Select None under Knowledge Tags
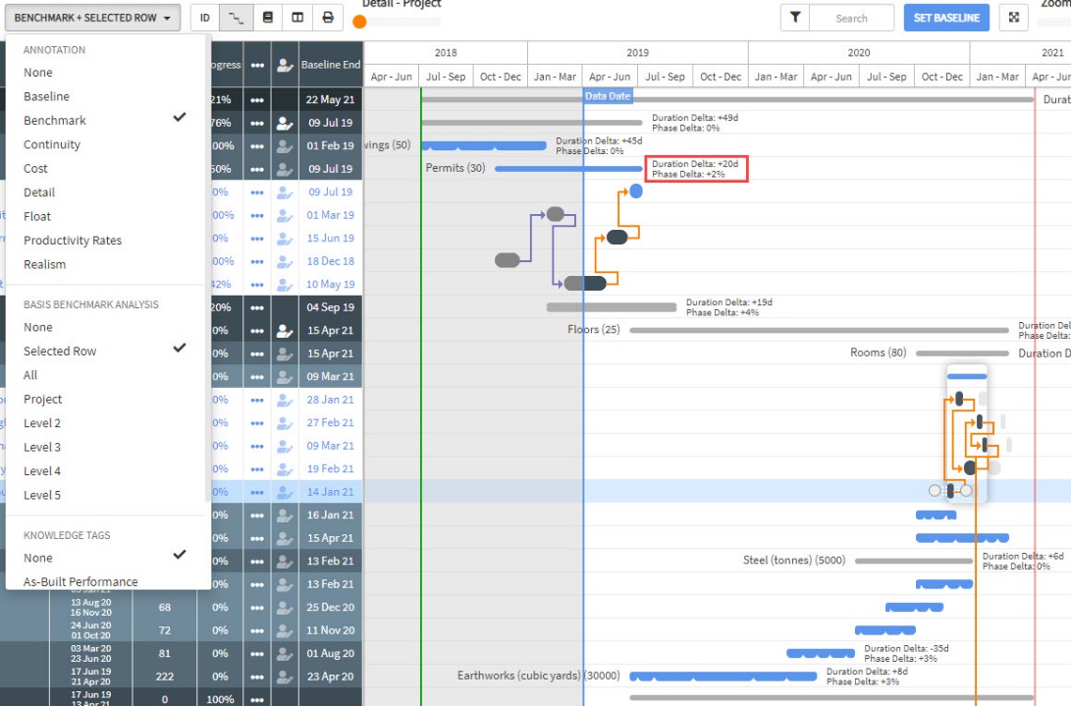1071x706 pixels. (38, 558)
